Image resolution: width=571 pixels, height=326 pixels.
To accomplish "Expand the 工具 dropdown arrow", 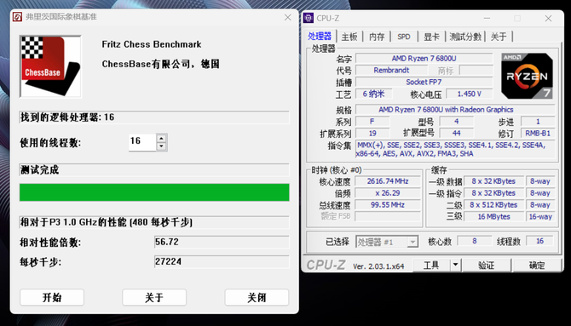I will pyautogui.click(x=456, y=266).
